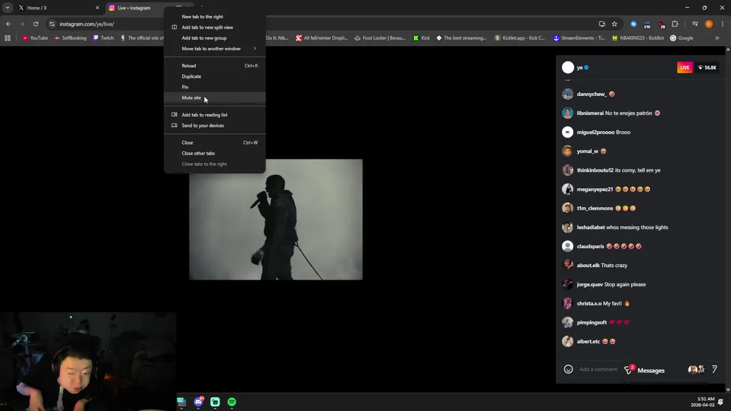The image size is (731, 411).
Task: Open 'Move tab to another window' submenu
Action: pos(215,49)
